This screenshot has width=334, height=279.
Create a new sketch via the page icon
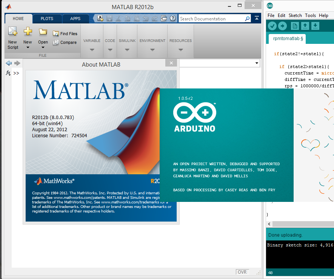pos(295,26)
